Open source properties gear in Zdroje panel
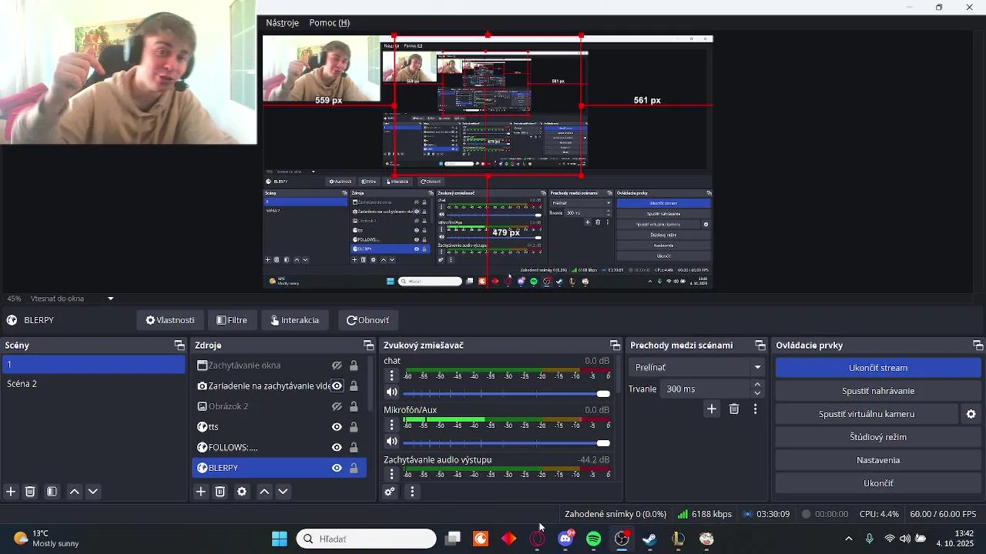This screenshot has height=554, width=986. click(242, 492)
